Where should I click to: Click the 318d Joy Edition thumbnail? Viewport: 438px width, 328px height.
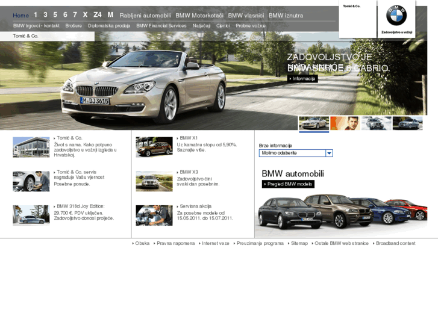tap(31, 215)
